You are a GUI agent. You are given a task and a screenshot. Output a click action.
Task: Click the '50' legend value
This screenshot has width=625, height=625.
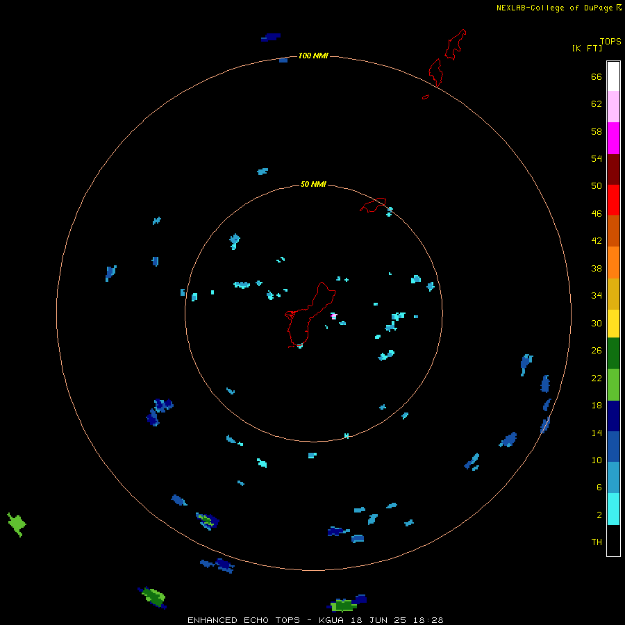pos(597,186)
